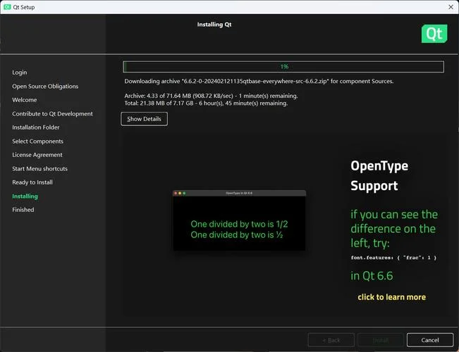Image resolution: width=459 pixels, height=352 pixels.
Task: Cancel the Qt installation
Action: point(429,340)
